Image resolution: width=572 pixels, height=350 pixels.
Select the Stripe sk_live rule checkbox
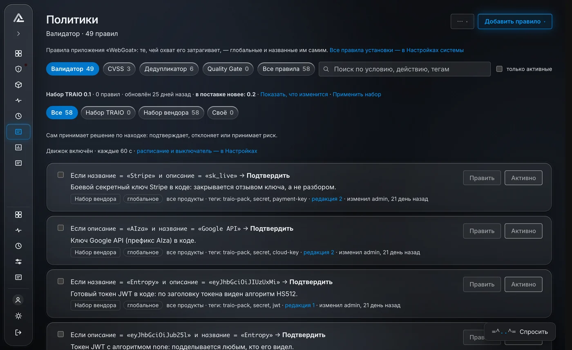click(x=60, y=175)
